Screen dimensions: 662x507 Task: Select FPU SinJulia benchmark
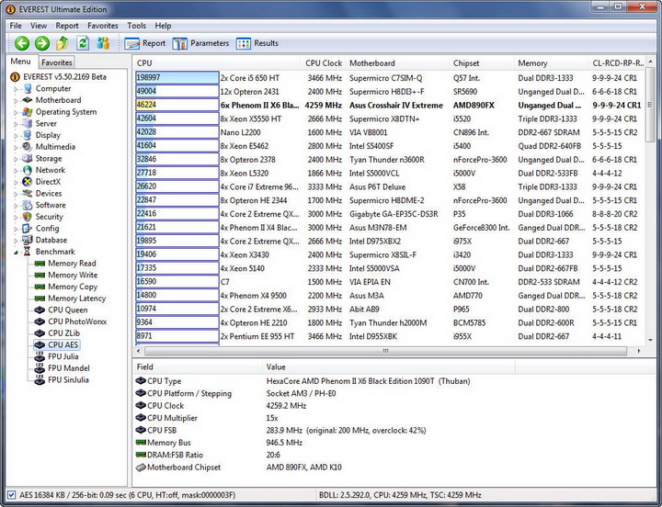coord(68,379)
